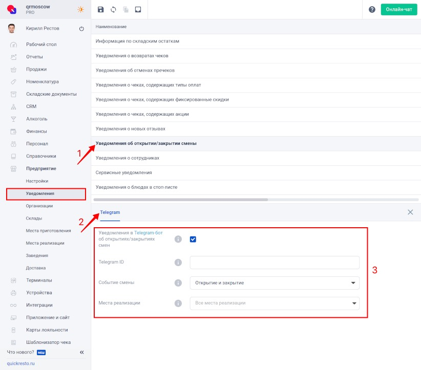Uncheck the Telegram-бот notifications checkbox
The width and height of the screenshot is (421, 370).
pyautogui.click(x=193, y=239)
